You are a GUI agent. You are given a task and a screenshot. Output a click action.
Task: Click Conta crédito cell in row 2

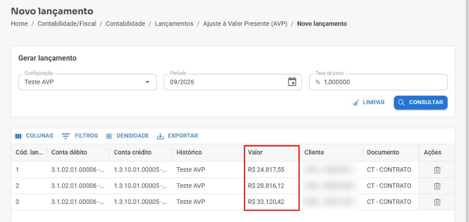click(141, 186)
